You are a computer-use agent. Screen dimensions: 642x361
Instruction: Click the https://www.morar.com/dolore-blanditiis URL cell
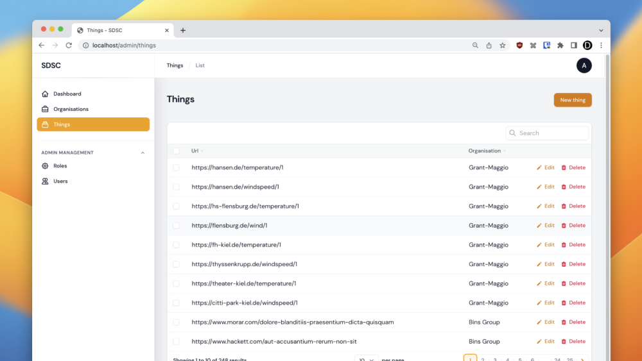point(293,322)
